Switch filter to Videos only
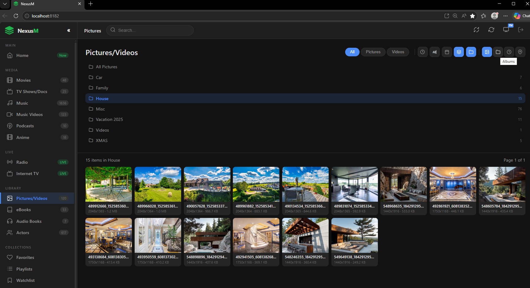The height and width of the screenshot is (288, 530). click(398, 52)
